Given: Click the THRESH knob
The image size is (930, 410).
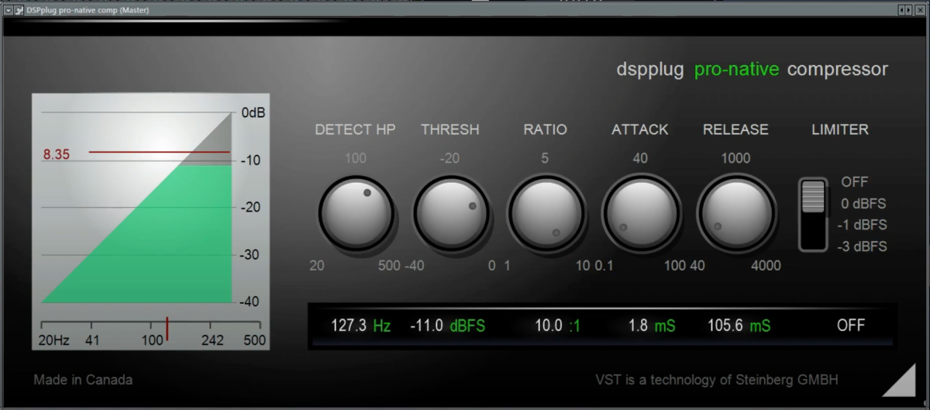Looking at the screenshot, I should [451, 212].
